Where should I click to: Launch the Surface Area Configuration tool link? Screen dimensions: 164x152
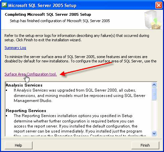pos(31,74)
